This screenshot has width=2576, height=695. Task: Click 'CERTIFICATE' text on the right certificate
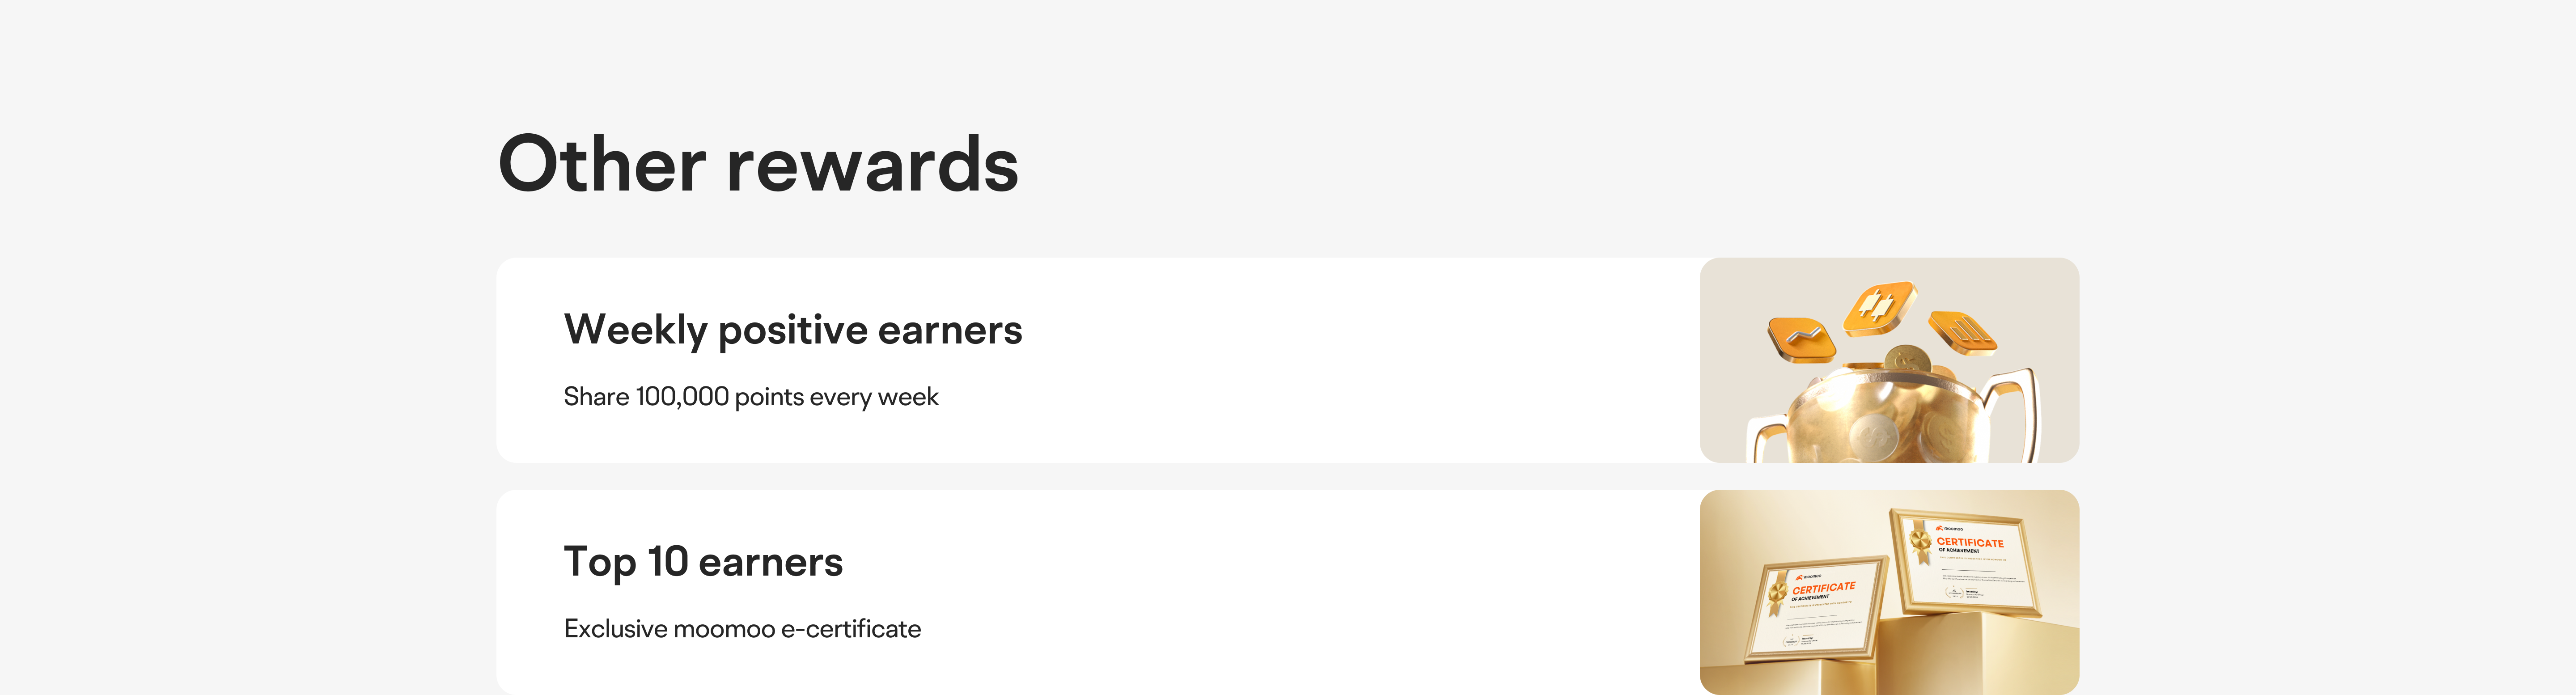pos(1970,542)
